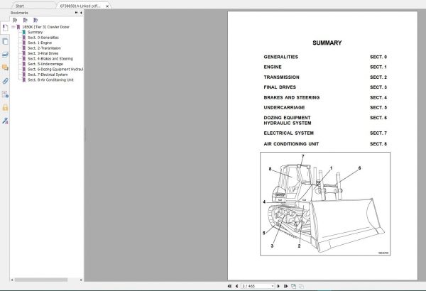The width and height of the screenshot is (426, 291).
Task: Go to the next page
Action: [278, 286]
